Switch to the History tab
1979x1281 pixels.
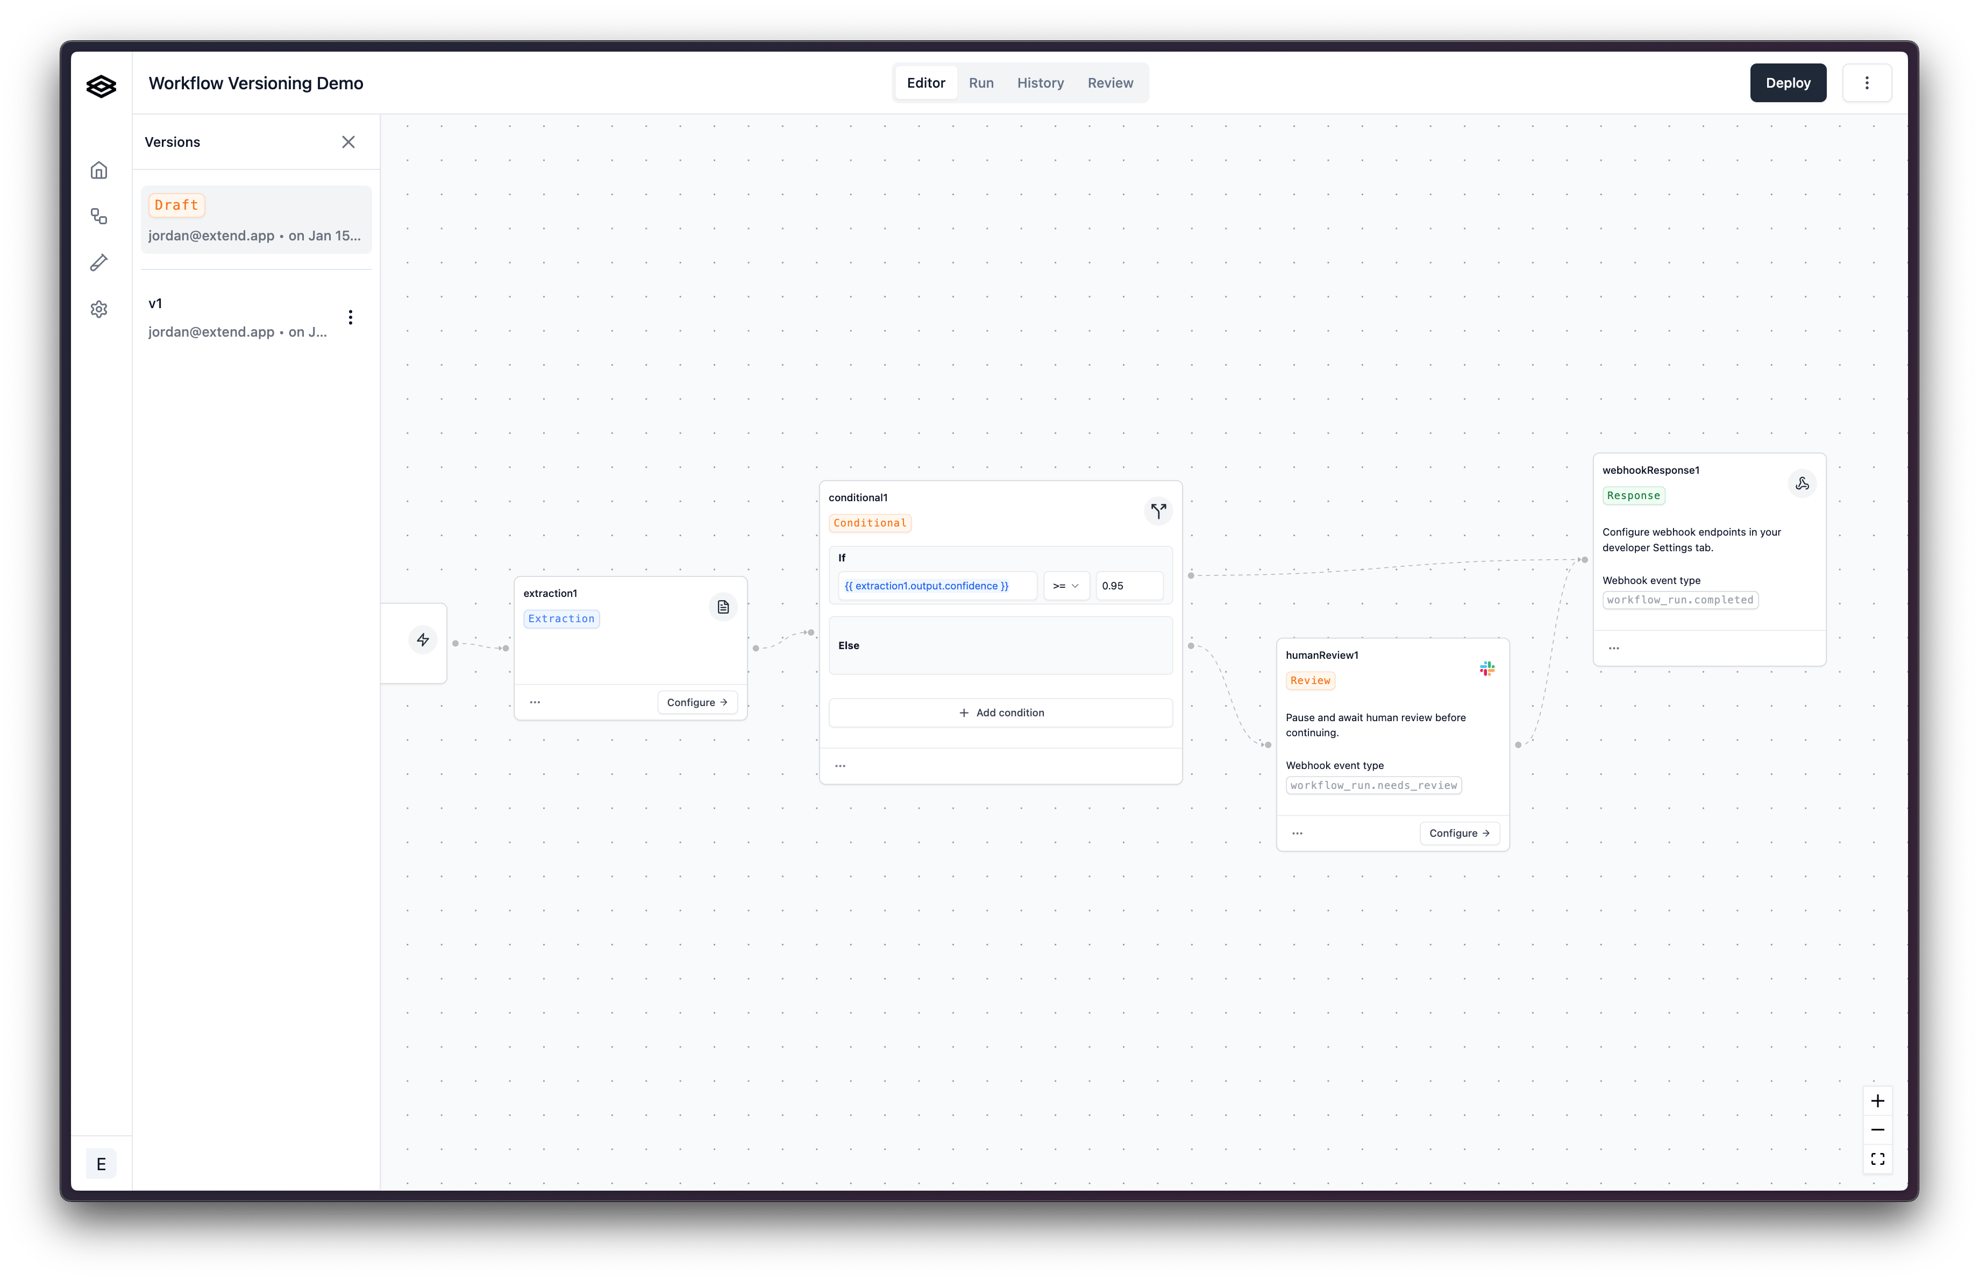(1040, 83)
